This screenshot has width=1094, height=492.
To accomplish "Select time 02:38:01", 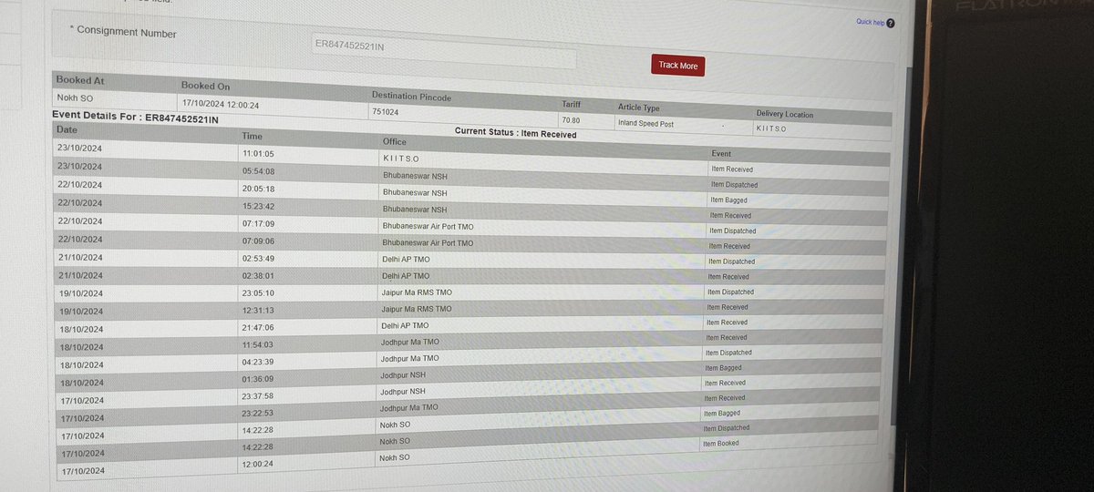I will 258,275.
